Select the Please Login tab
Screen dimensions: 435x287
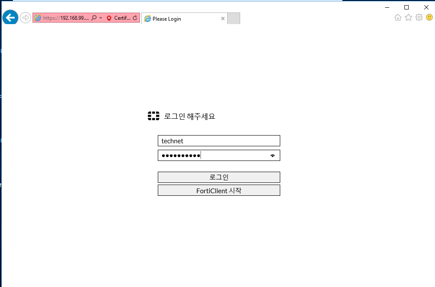184,19
